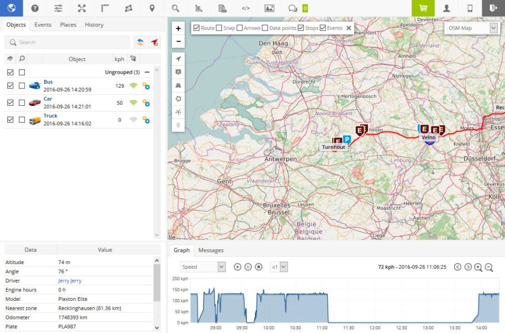505x333 pixels.
Task: Toggle visibility checkbox for Truck
Action: [x=11, y=119]
